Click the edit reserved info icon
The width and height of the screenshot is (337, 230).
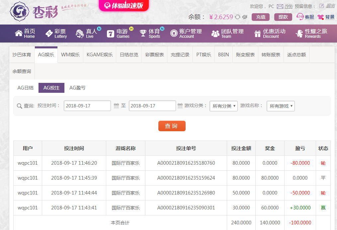[x=321, y=6]
